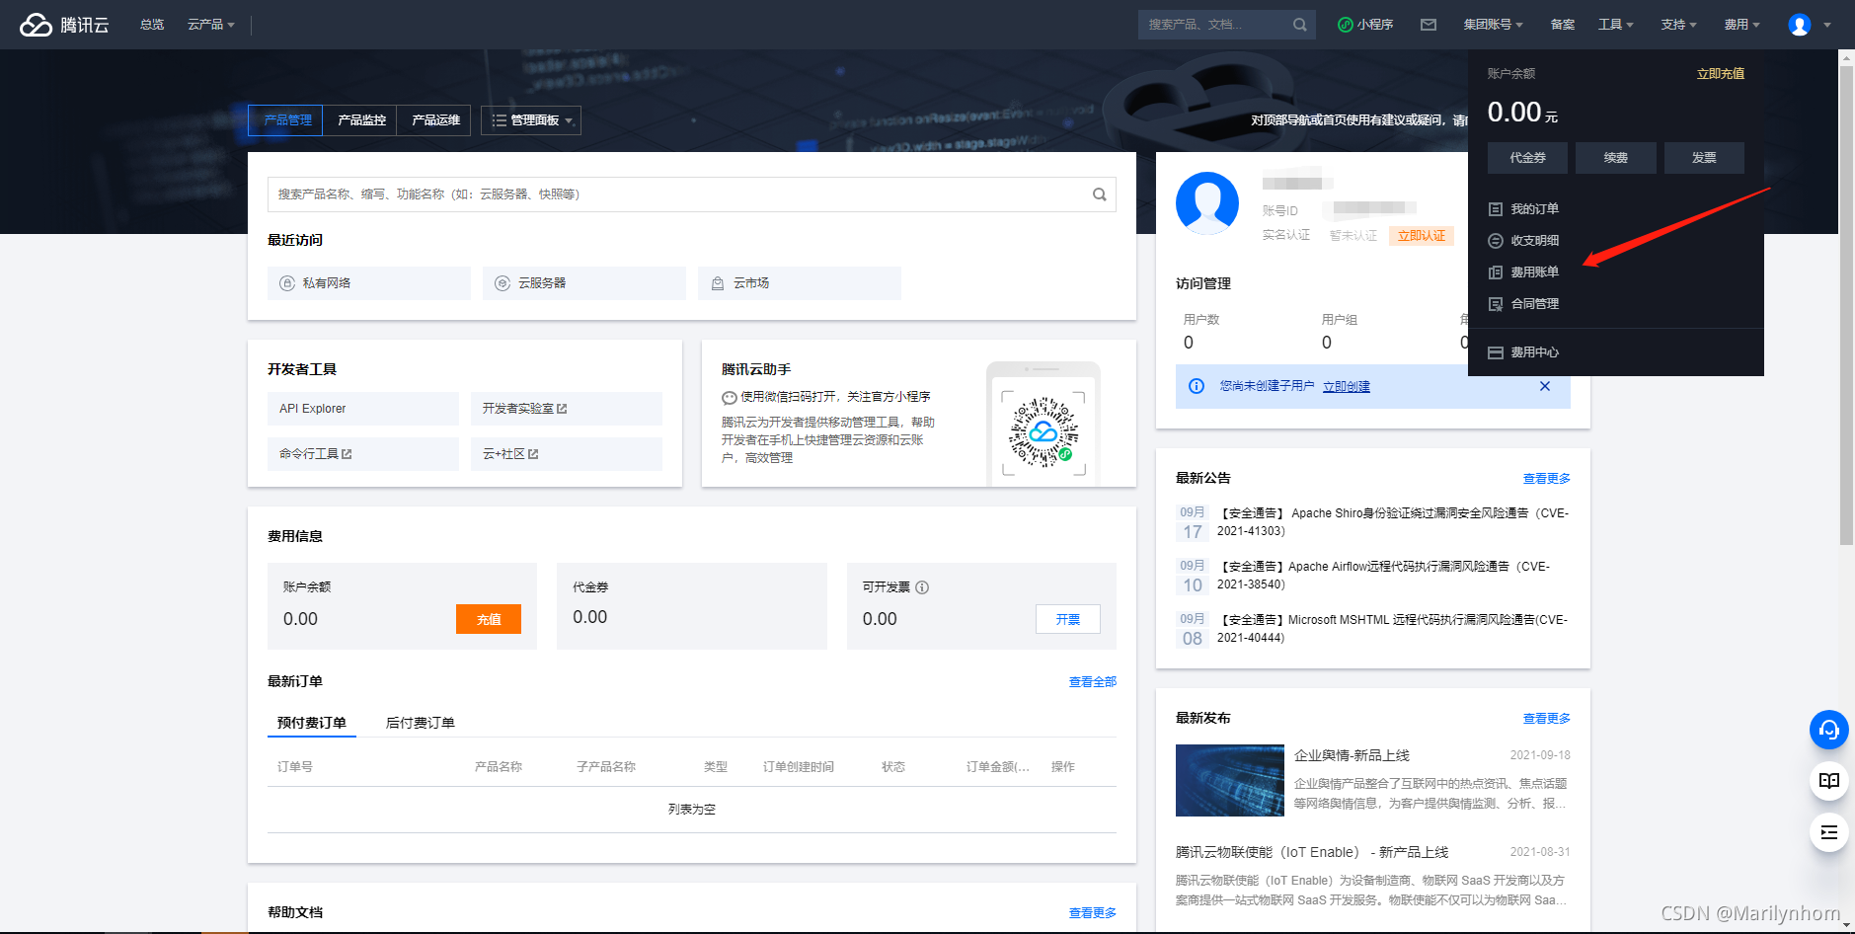Open the message mail envelope icon

click(1429, 25)
